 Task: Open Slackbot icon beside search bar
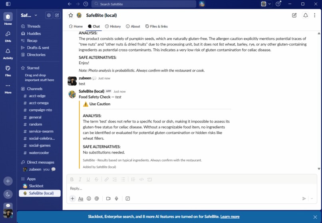pos(202,4)
